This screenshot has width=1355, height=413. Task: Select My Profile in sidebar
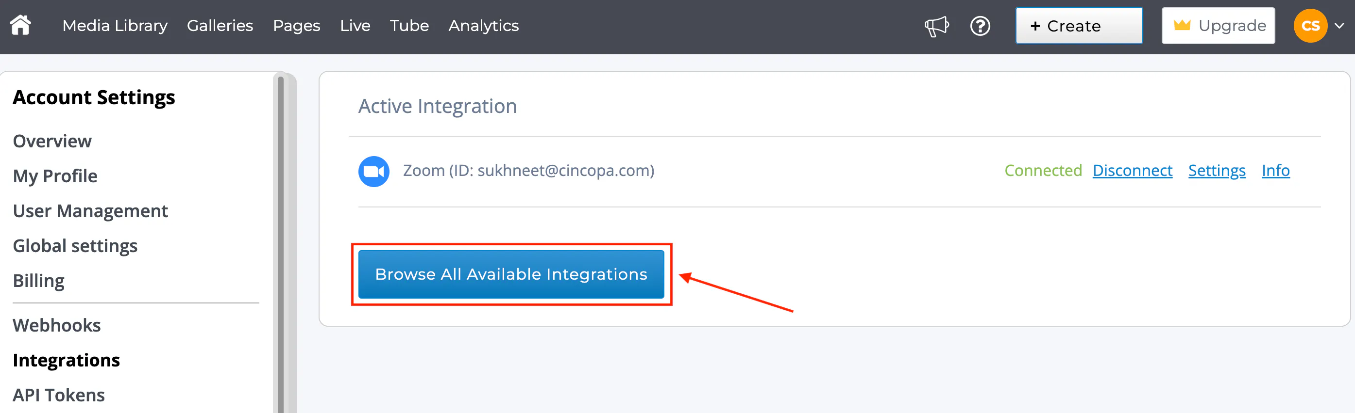(x=55, y=176)
